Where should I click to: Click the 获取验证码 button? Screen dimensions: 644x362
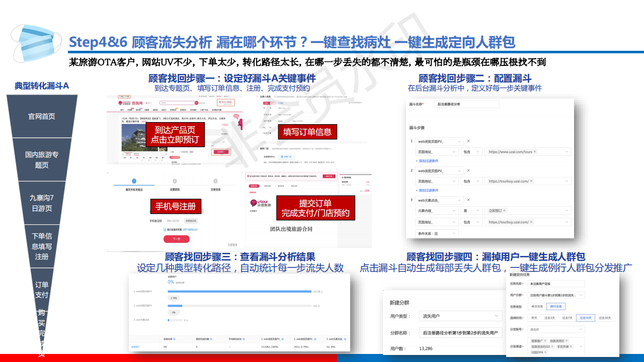(x=191, y=221)
